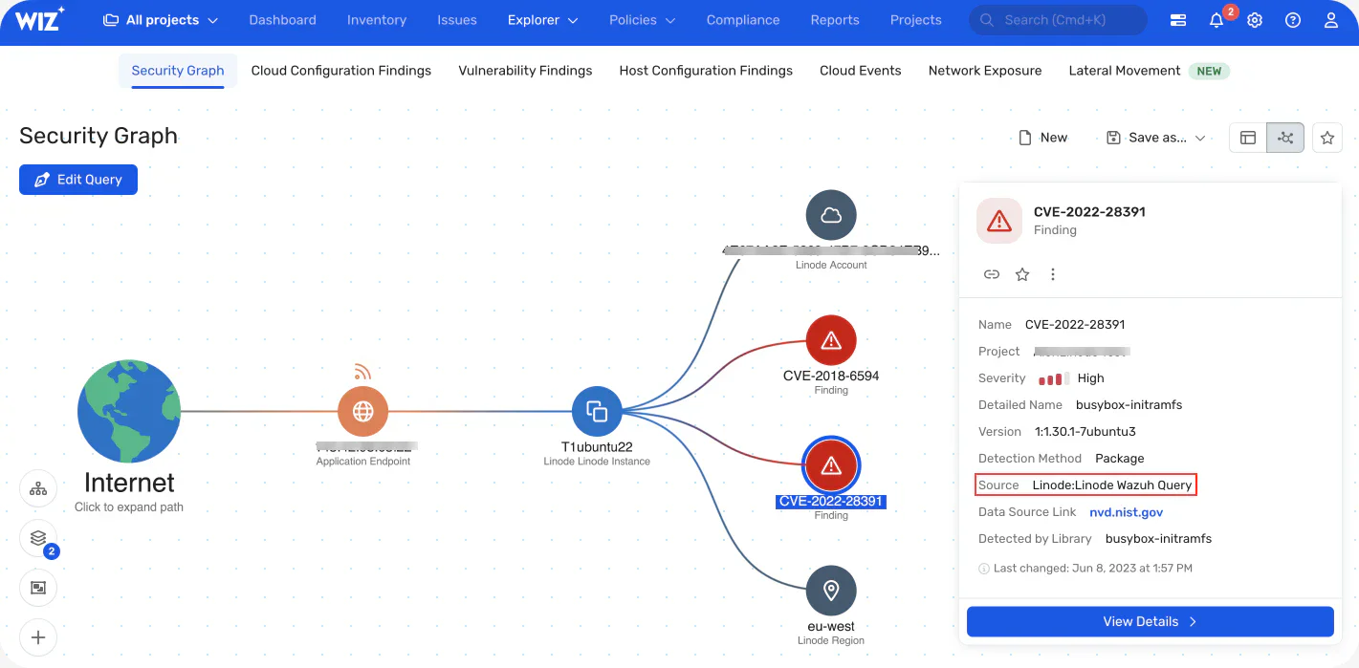This screenshot has width=1359, height=668.
Task: Open the layers overlay icon with badge 2
Action: click(x=38, y=538)
